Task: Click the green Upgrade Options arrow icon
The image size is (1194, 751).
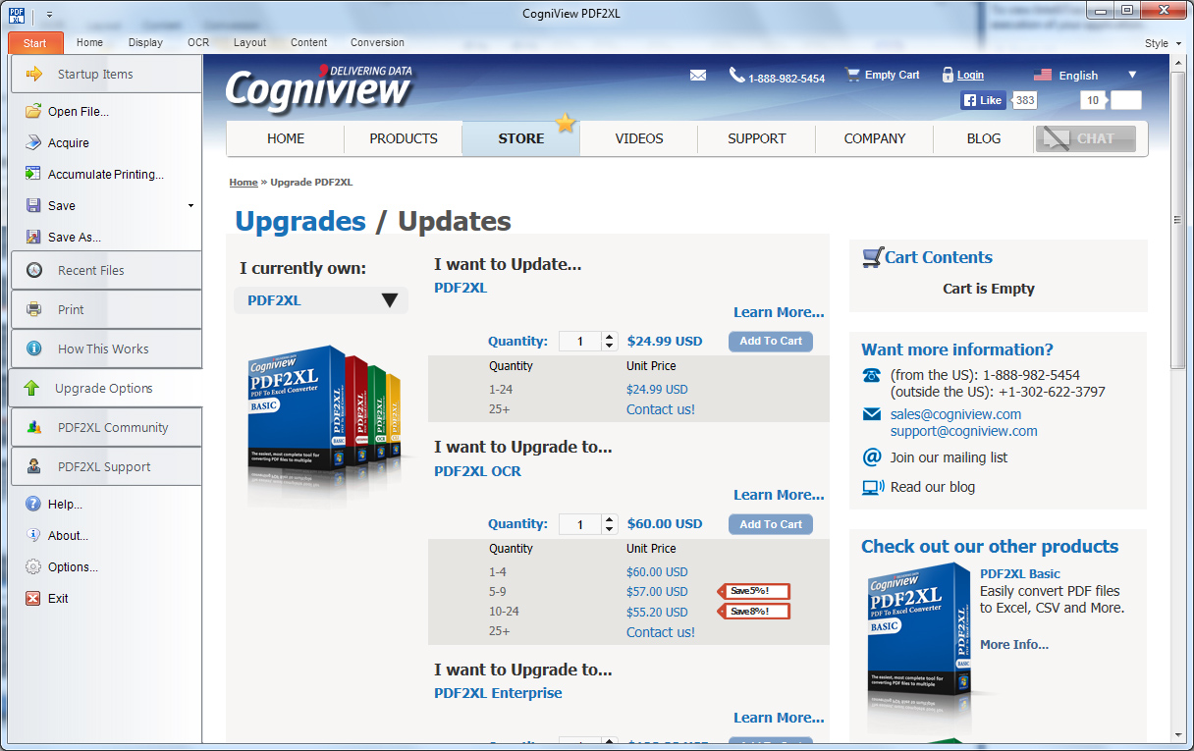Action: point(31,388)
